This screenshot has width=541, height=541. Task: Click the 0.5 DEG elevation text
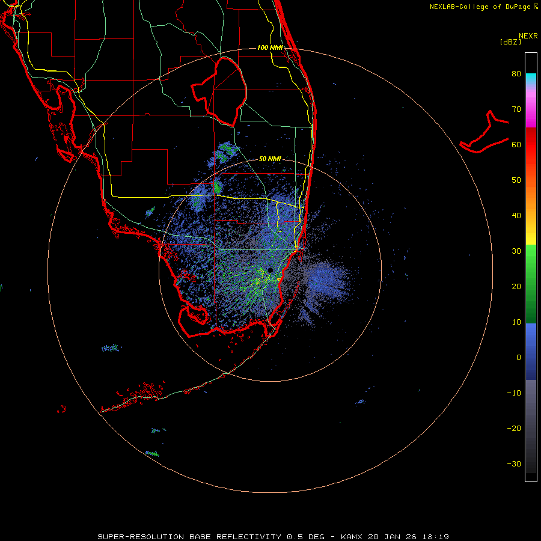(306, 537)
